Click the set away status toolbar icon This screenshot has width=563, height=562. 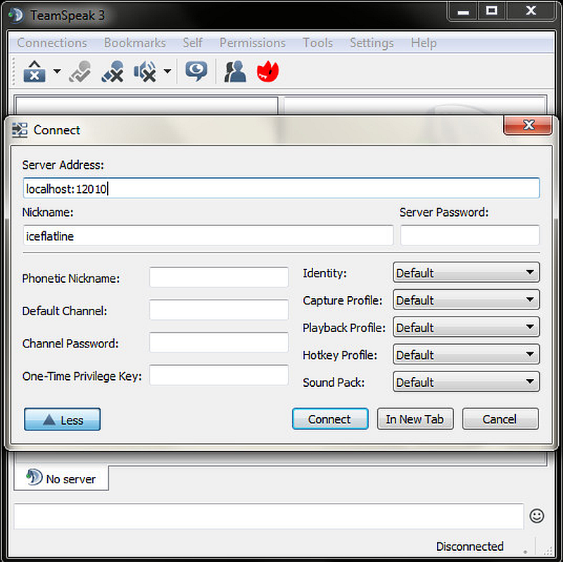[80, 71]
